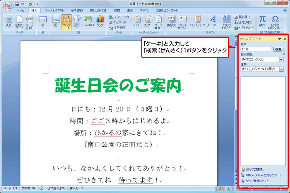Click the 図 picture insert icon
Viewport: 290px width, 193px height.
[56, 21]
